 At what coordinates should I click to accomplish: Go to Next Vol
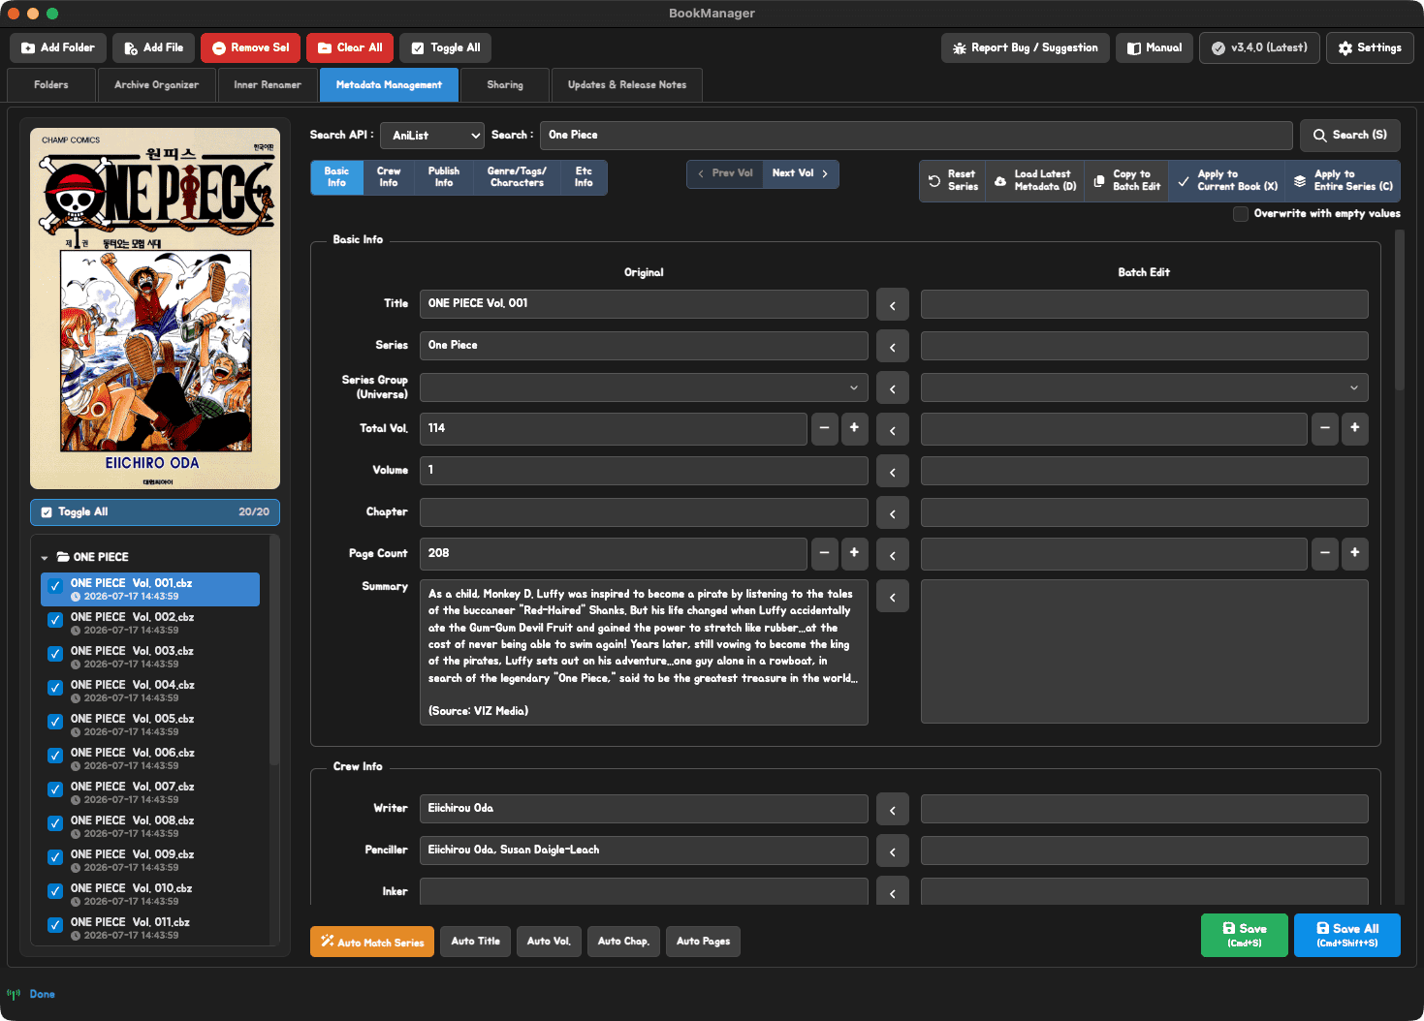pyautogui.click(x=801, y=174)
